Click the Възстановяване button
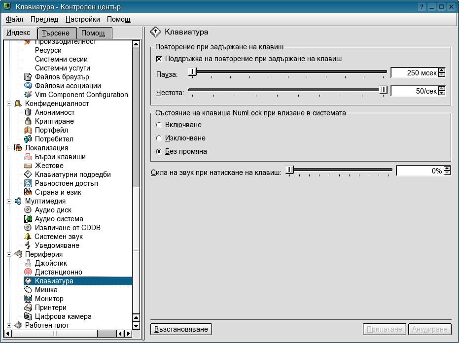This screenshot has width=459, height=343. click(x=181, y=329)
